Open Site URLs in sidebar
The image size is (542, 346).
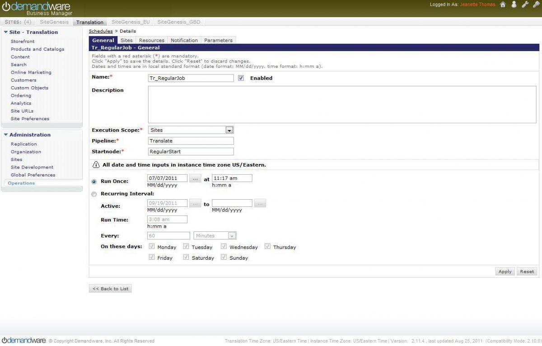tap(22, 111)
